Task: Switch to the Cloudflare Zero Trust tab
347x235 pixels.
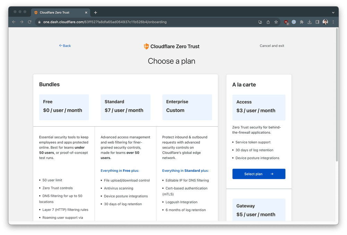Action: 59,12
